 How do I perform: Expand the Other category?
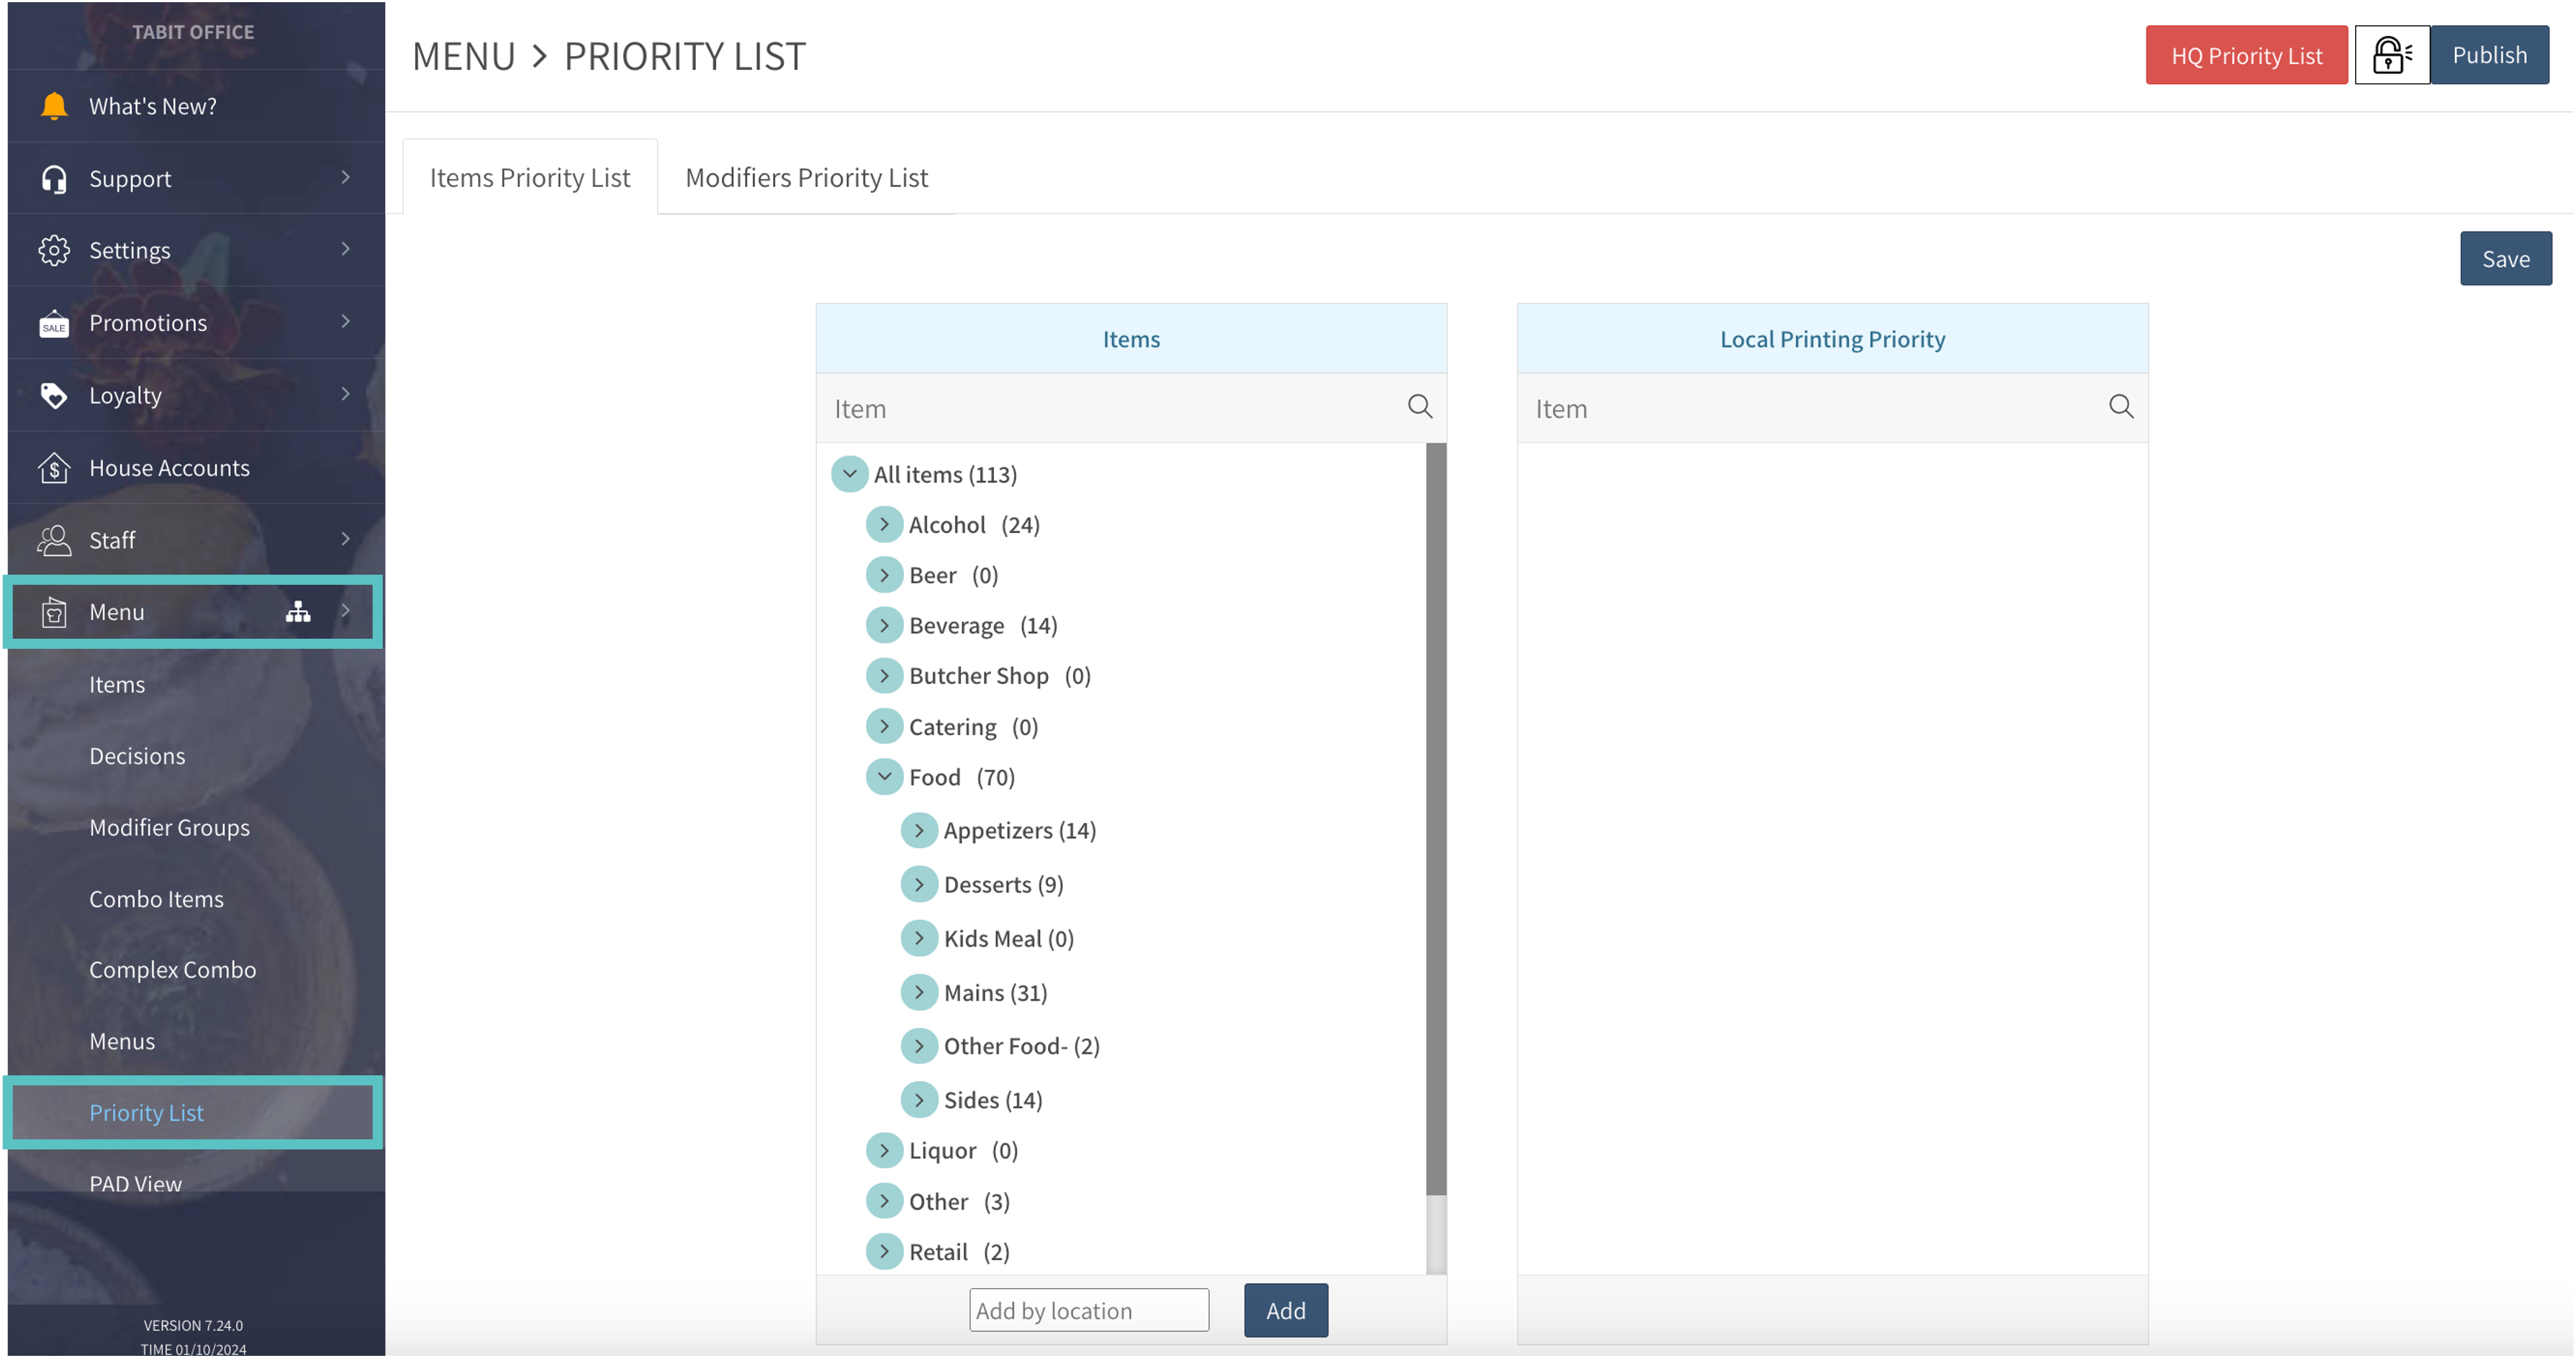[884, 1200]
